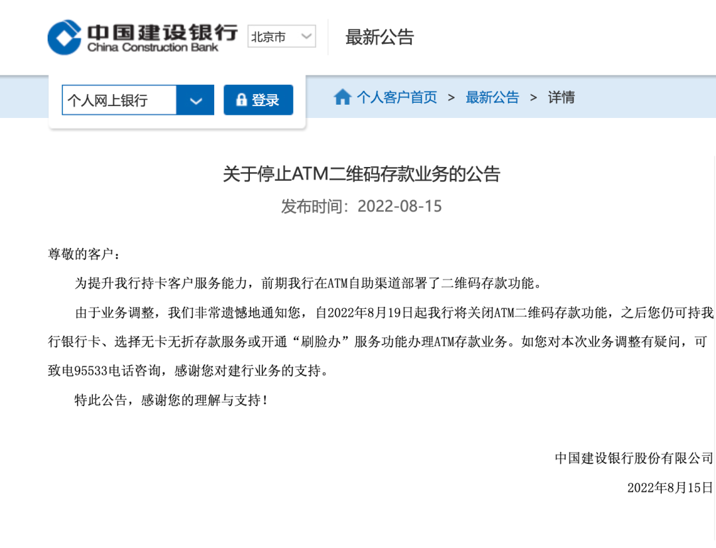Screen dimensions: 716x548
Task: Click the signature 中国建设银行股份有限公司
Action: [634, 458]
